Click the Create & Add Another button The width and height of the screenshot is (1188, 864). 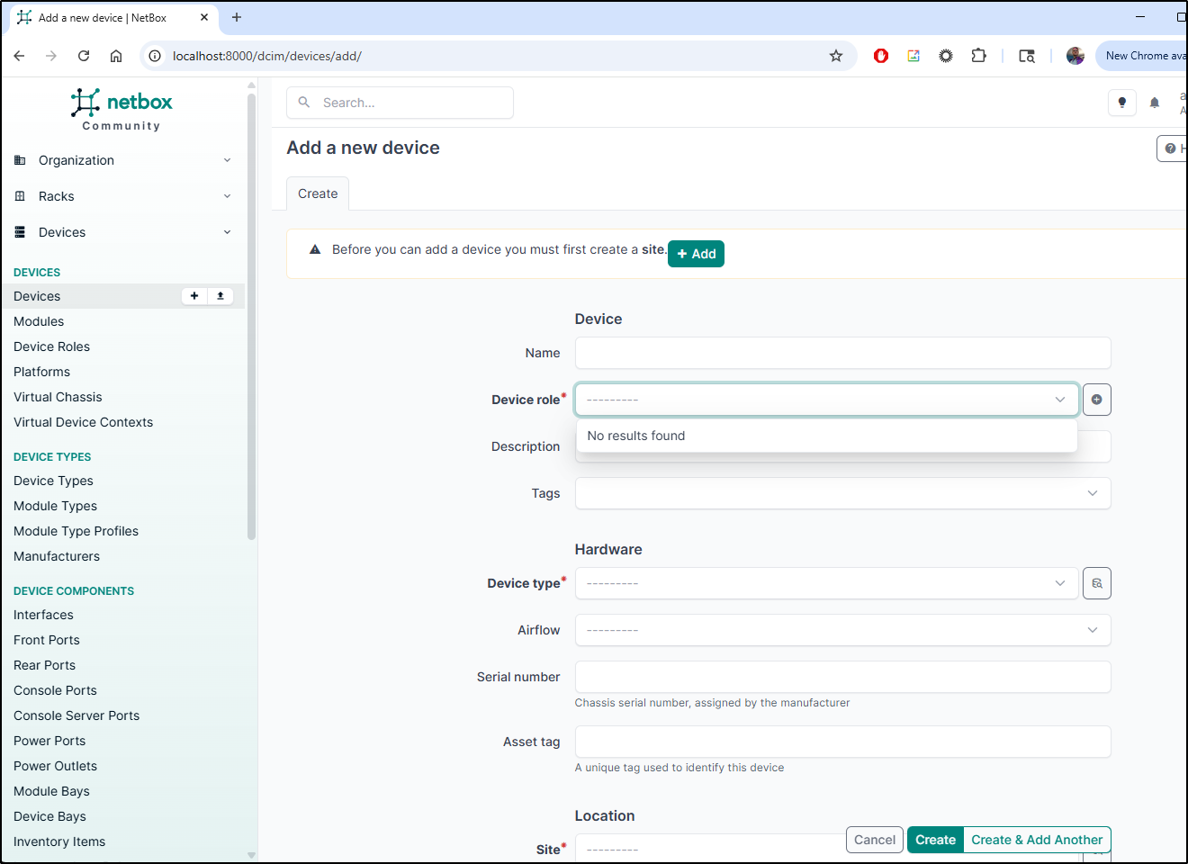(x=1036, y=840)
